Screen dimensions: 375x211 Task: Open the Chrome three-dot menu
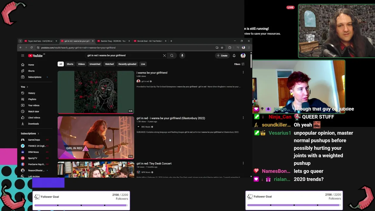coord(249,47)
